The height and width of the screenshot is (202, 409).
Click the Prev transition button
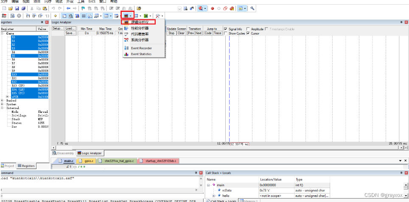click(x=191, y=33)
